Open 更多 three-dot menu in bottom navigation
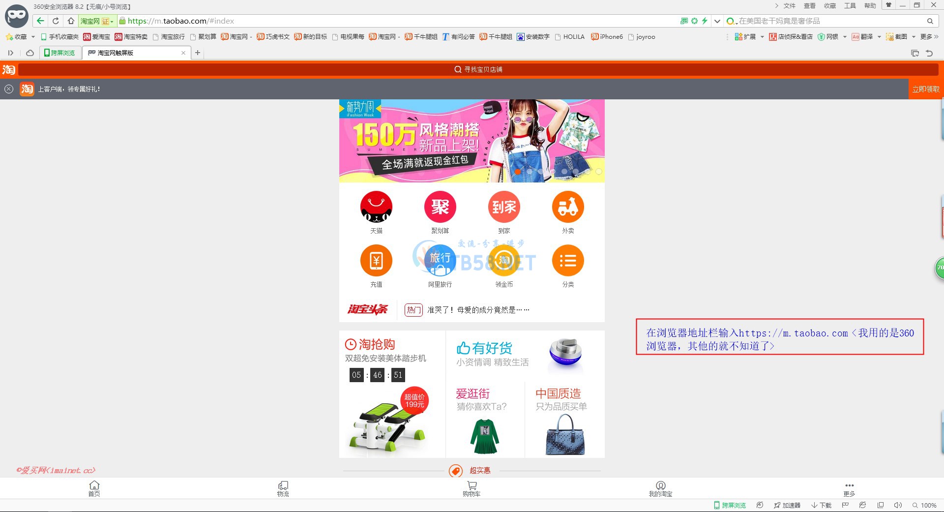 [x=849, y=489]
